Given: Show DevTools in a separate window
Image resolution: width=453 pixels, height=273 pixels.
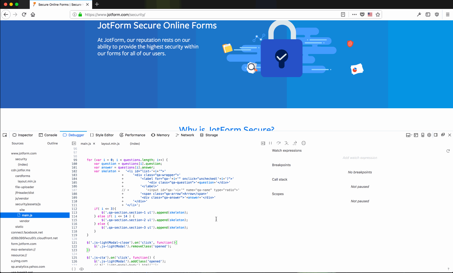Looking at the screenshot, I should (443, 135).
